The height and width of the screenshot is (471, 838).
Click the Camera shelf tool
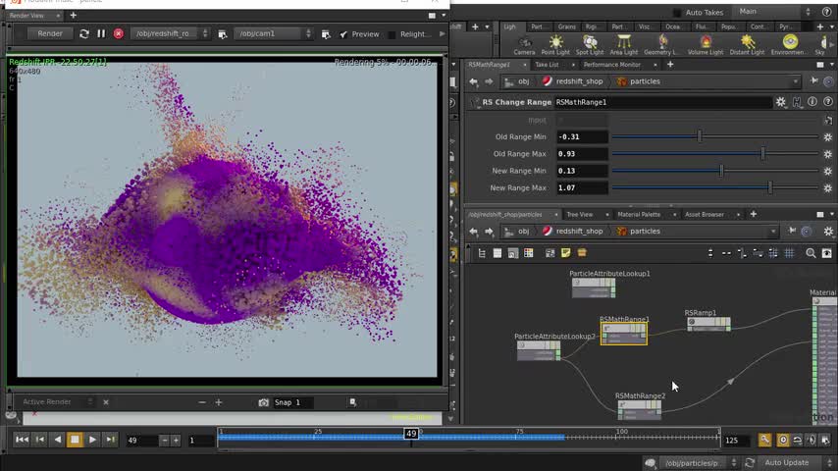tap(524, 44)
